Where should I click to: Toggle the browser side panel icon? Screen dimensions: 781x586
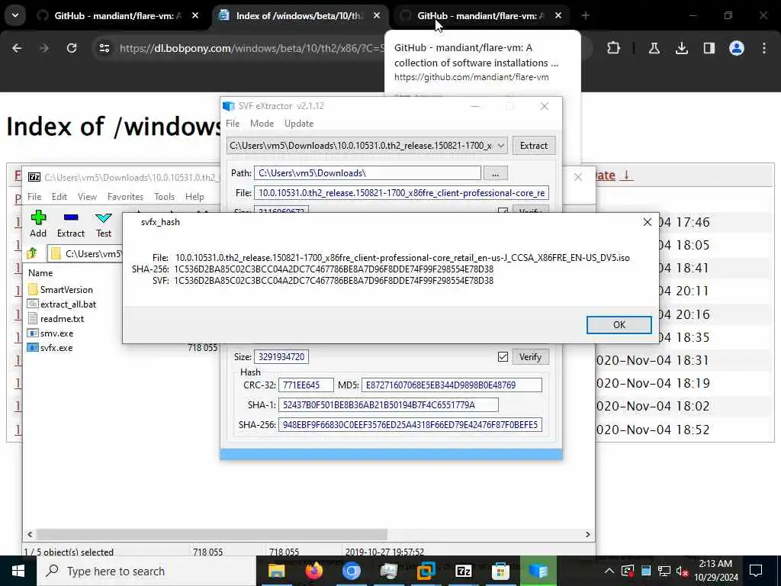[709, 48]
